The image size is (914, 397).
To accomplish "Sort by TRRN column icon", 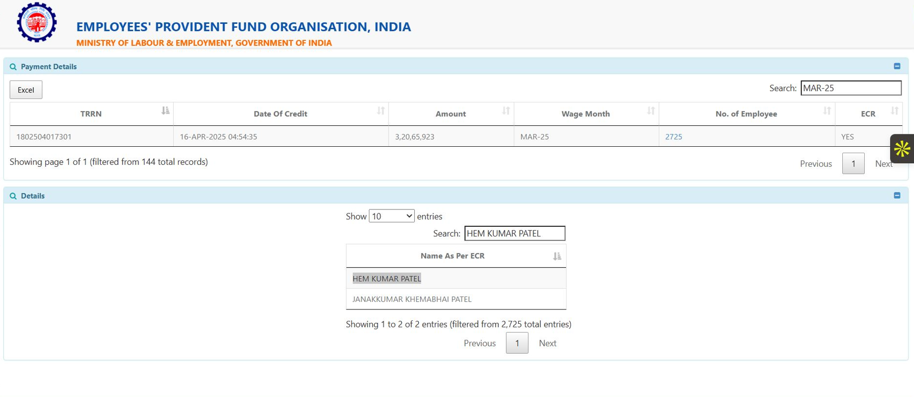I will click(x=165, y=111).
